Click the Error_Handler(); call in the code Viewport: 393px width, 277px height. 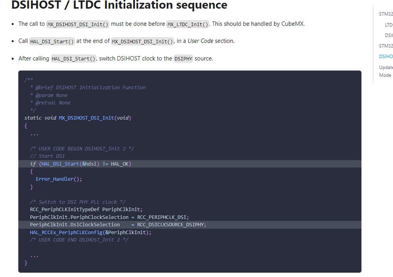pos(59,179)
